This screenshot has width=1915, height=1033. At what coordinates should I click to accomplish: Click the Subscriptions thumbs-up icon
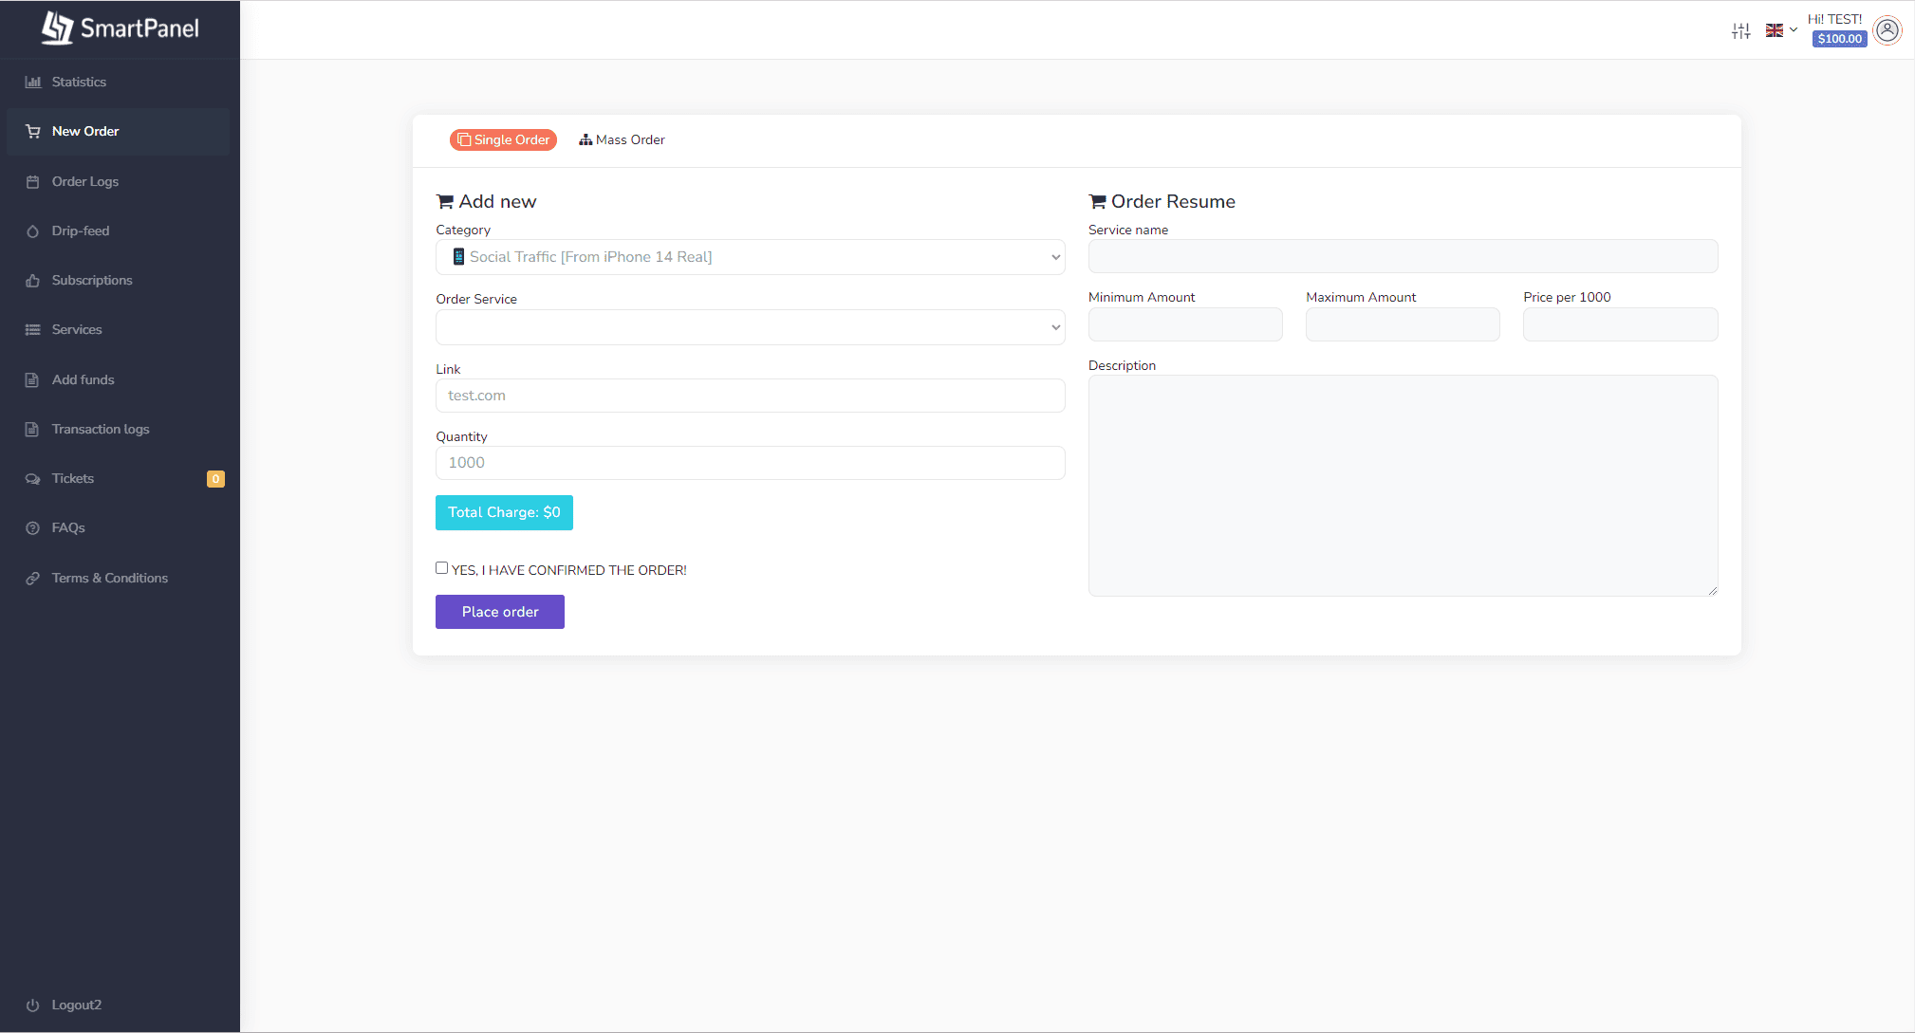coord(33,281)
